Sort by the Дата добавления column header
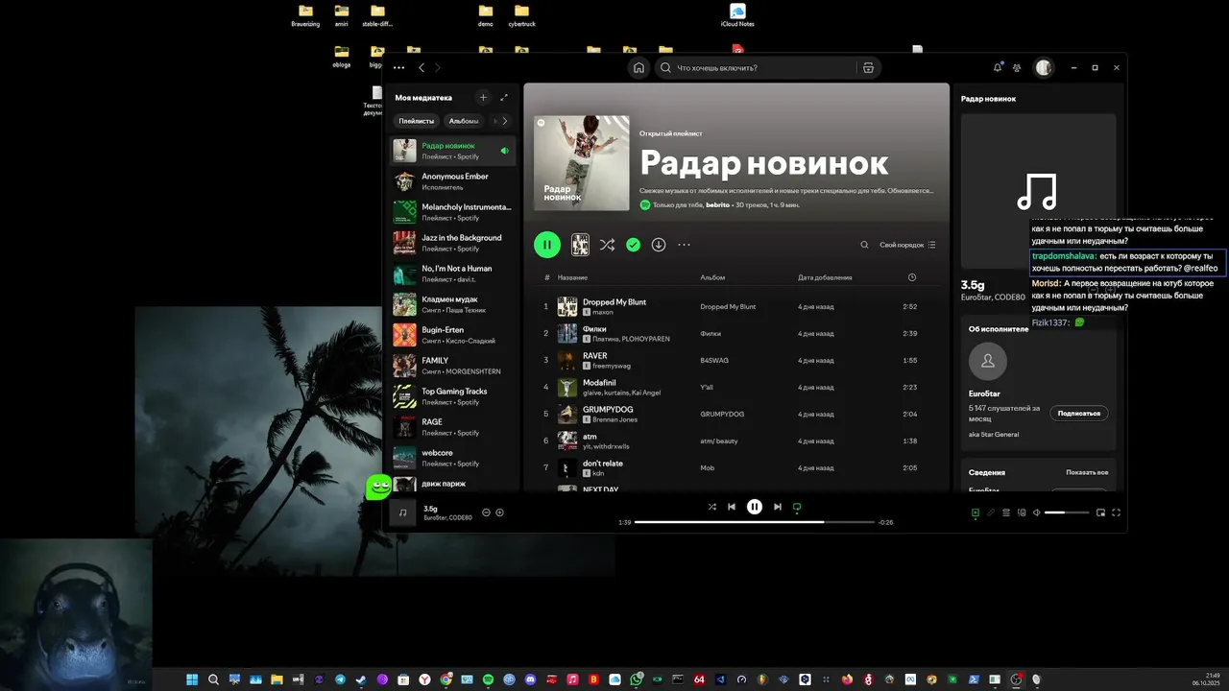Image resolution: width=1229 pixels, height=691 pixels. (825, 277)
